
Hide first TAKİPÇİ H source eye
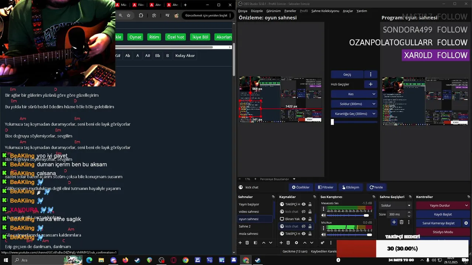pyautogui.click(x=303, y=204)
